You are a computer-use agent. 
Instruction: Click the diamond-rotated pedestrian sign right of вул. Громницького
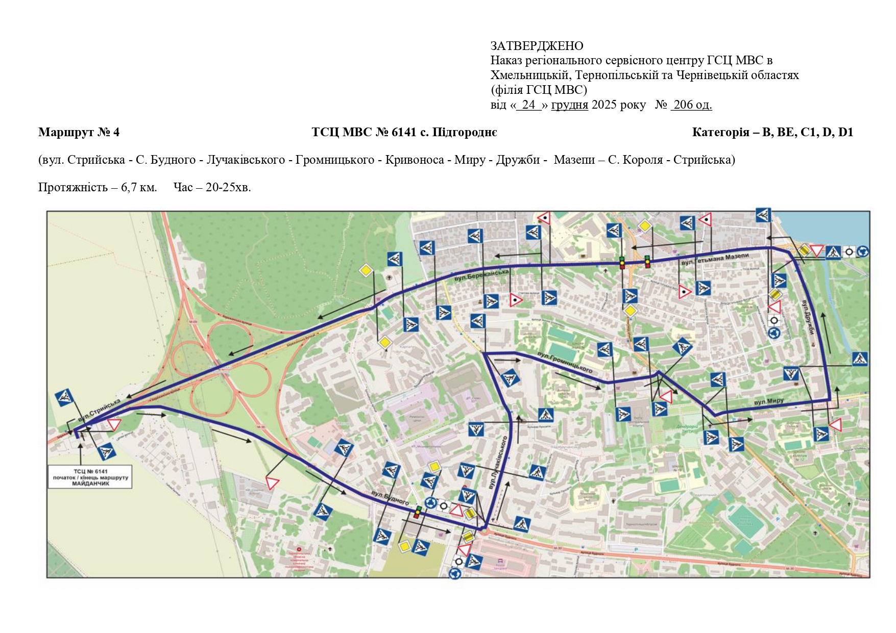pyautogui.click(x=682, y=347)
